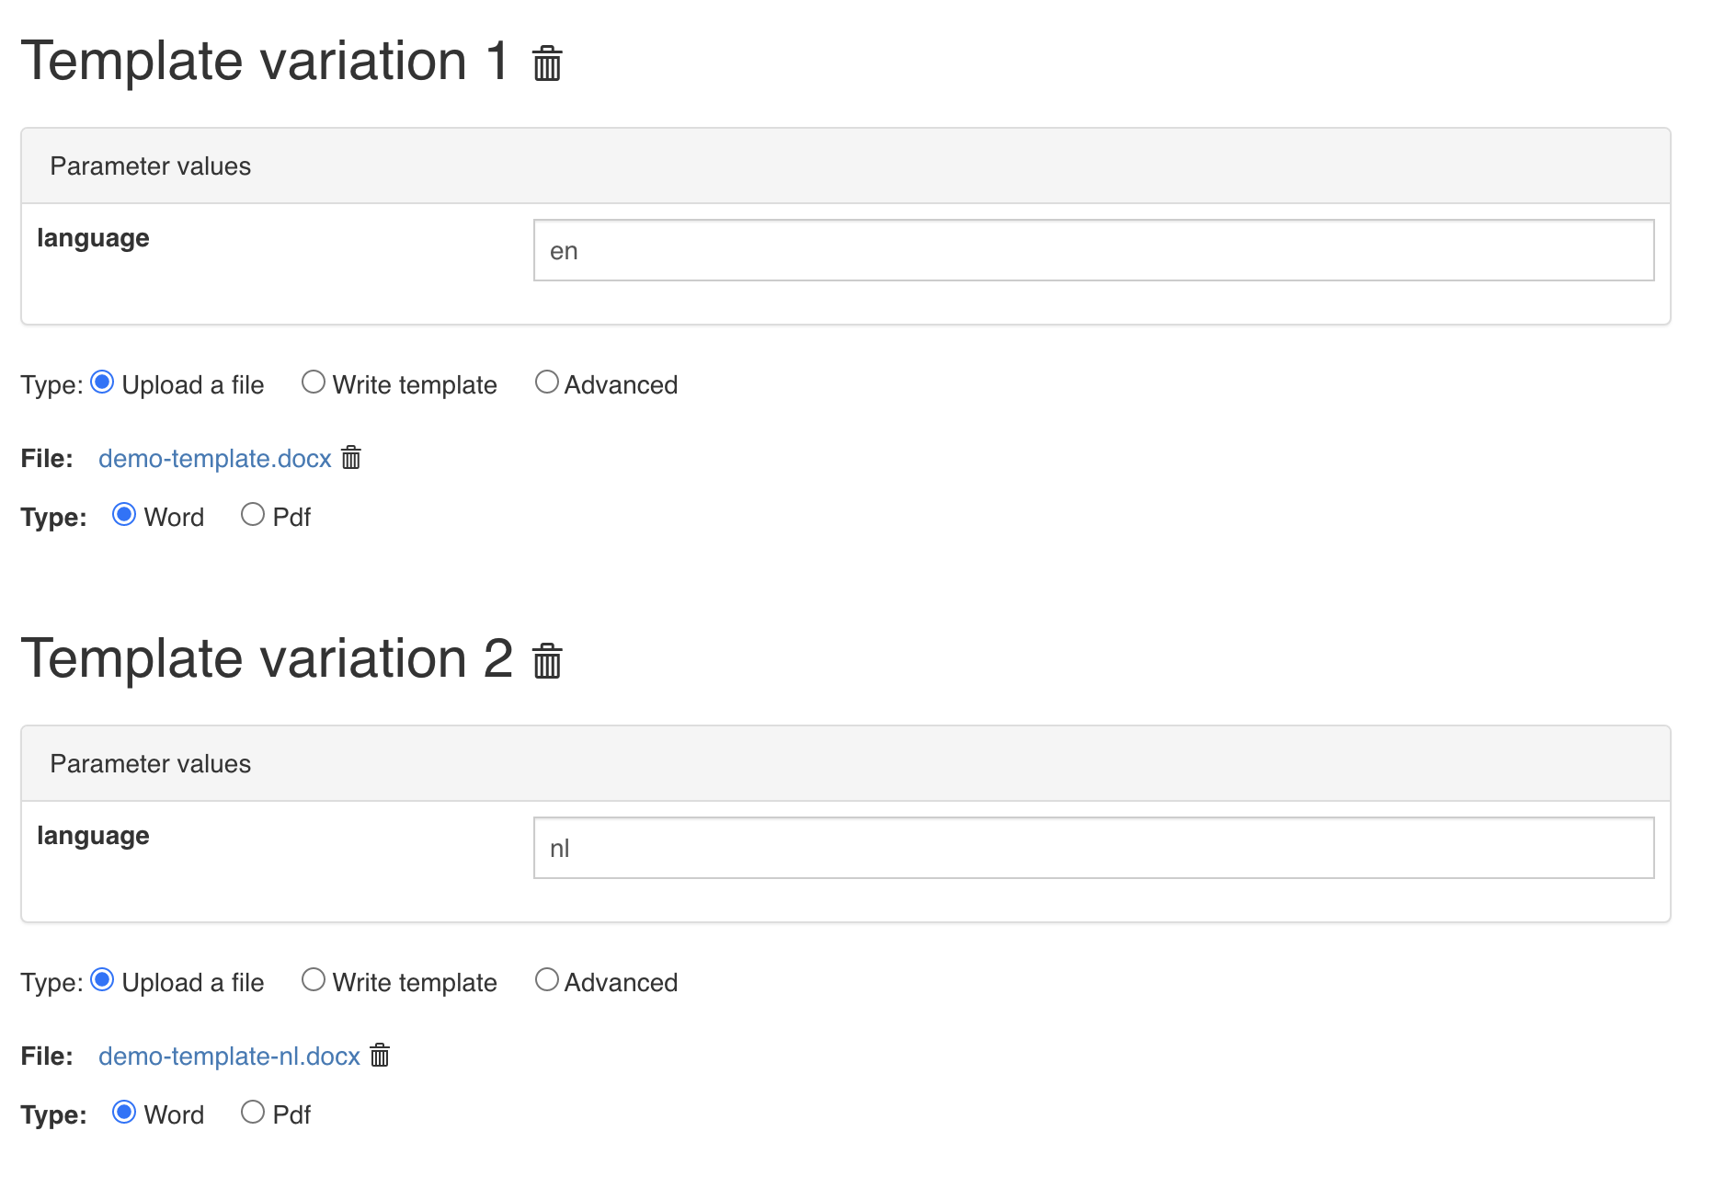Click the Parameter values header of variation 1
This screenshot has width=1736, height=1188.
[151, 166]
